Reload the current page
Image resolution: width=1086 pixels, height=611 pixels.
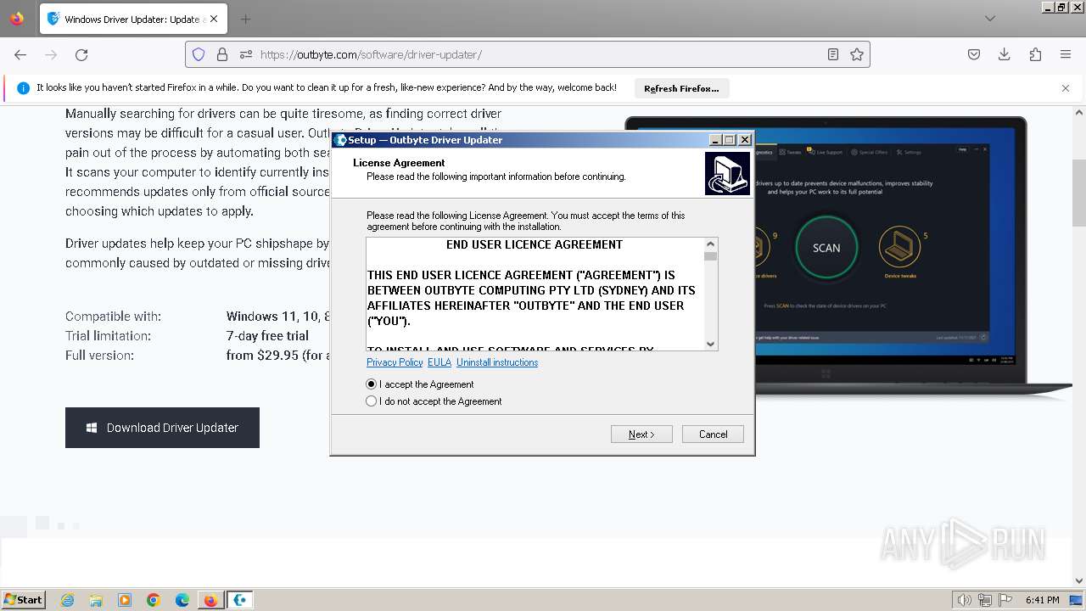pos(81,54)
